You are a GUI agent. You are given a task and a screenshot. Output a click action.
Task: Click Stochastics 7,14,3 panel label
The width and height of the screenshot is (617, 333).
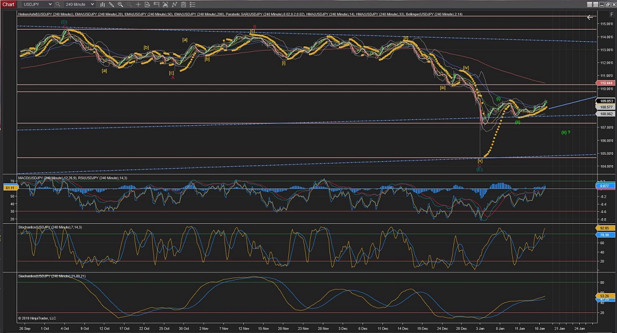pyautogui.click(x=50, y=227)
